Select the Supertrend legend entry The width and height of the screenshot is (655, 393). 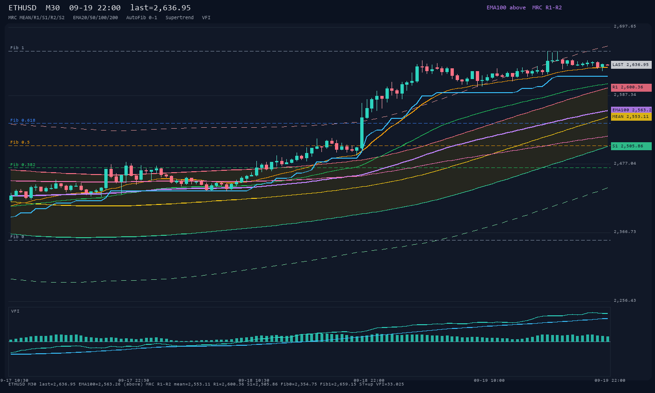click(x=180, y=17)
